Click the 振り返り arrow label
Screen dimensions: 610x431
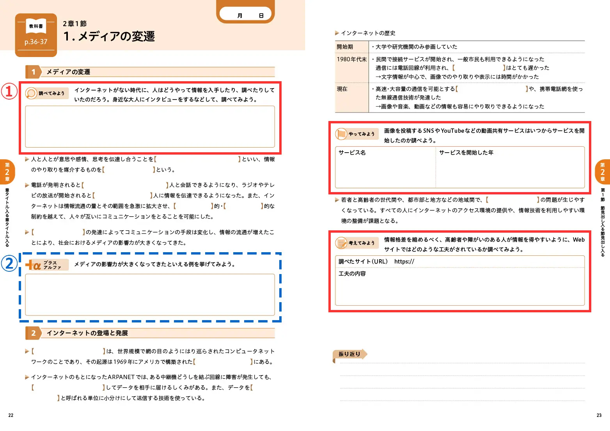point(349,354)
